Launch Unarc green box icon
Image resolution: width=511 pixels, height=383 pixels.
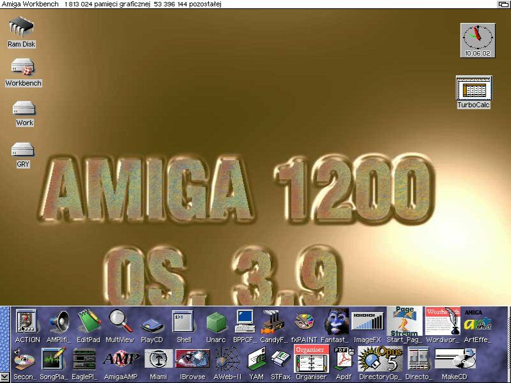pos(216,326)
